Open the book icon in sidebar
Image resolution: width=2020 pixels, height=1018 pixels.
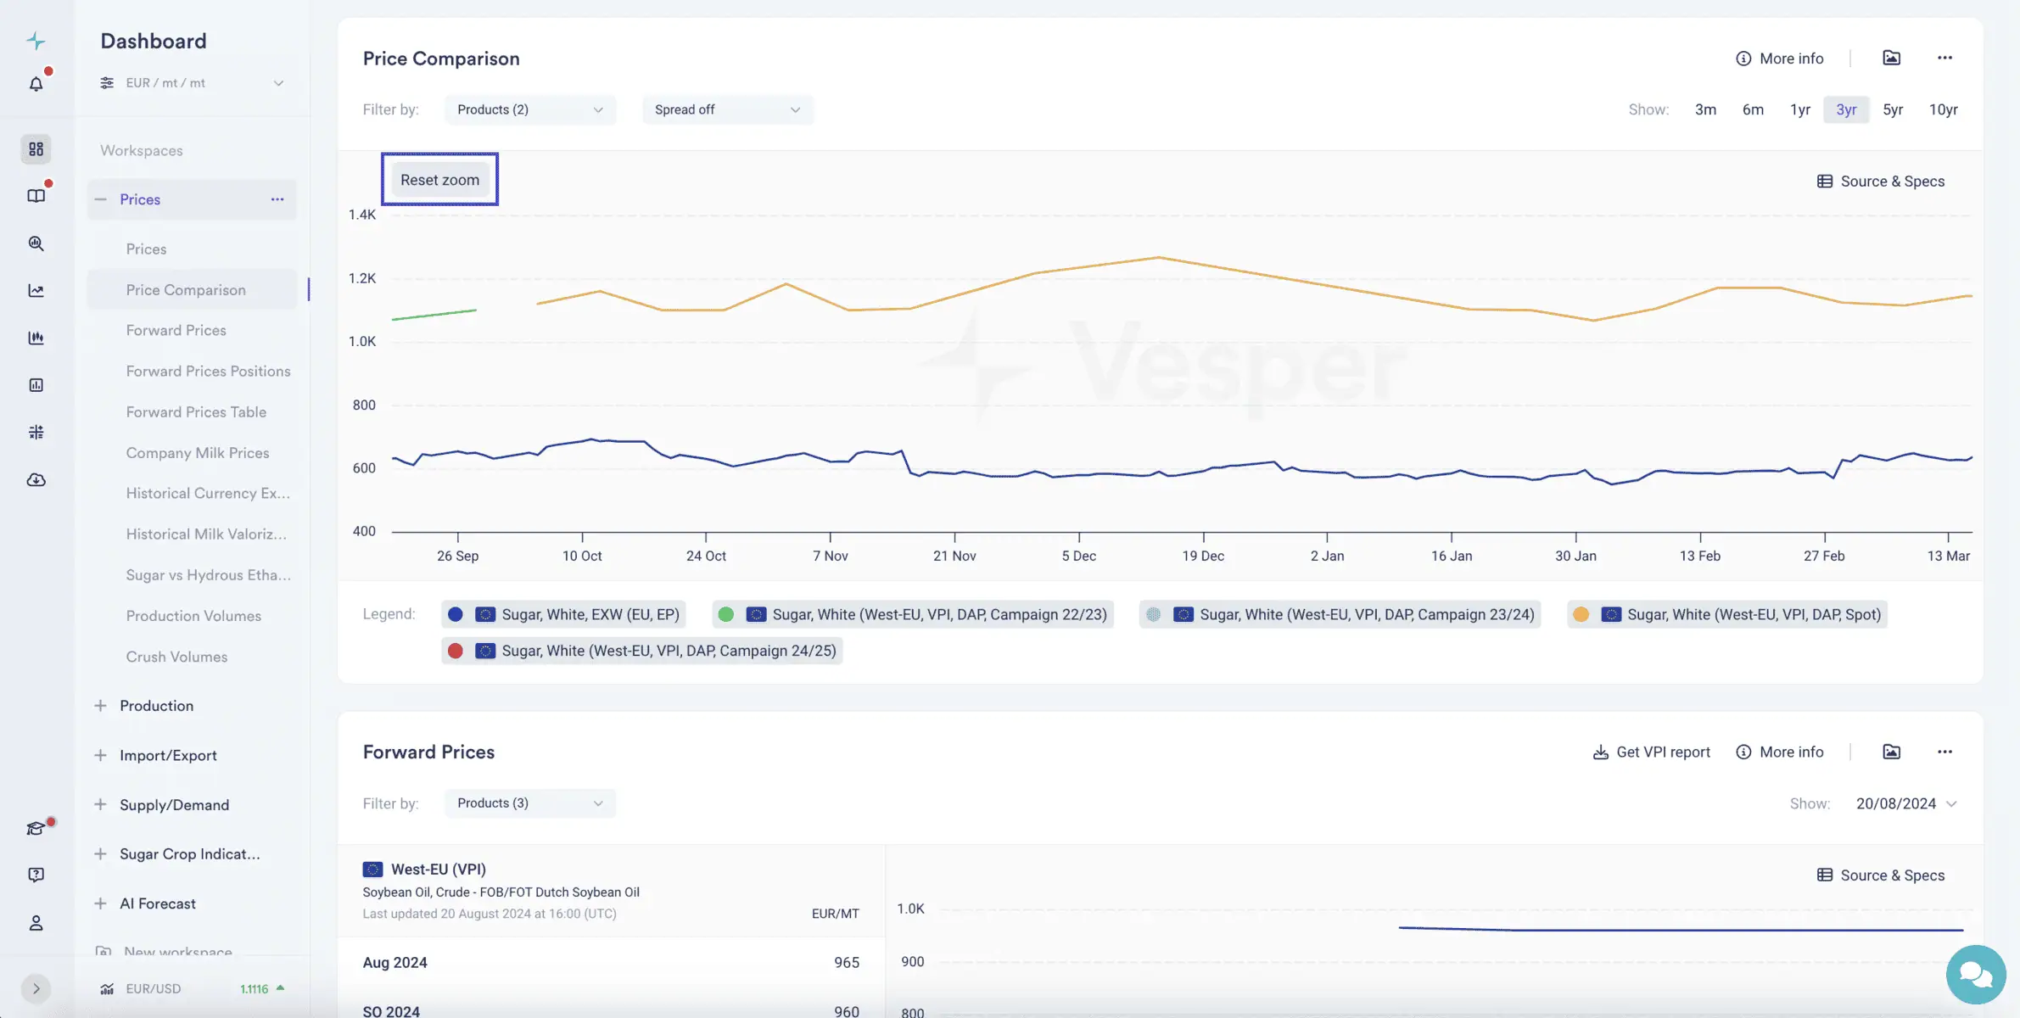coord(36,196)
